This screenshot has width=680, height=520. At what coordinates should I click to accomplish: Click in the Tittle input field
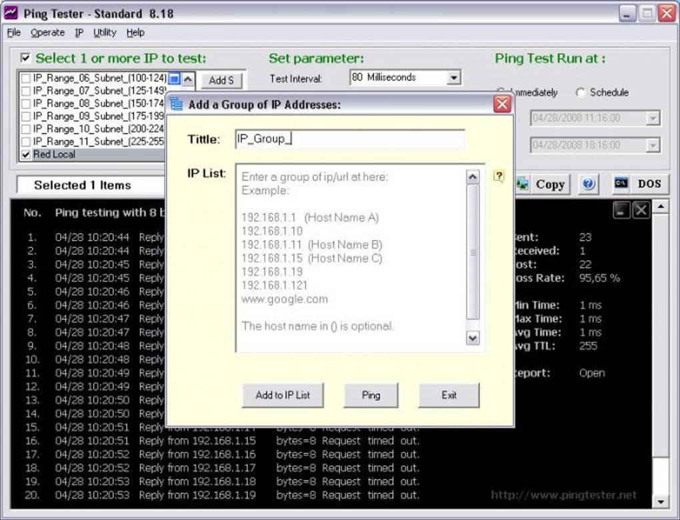click(x=349, y=139)
